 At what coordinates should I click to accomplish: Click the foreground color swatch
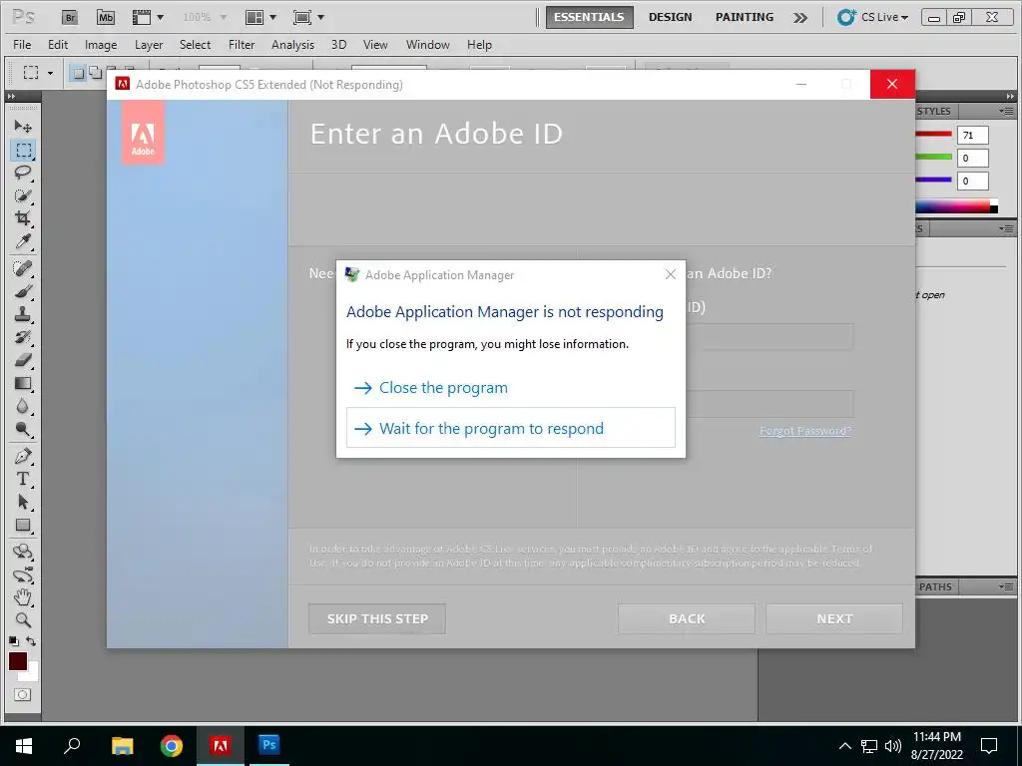pos(18,661)
